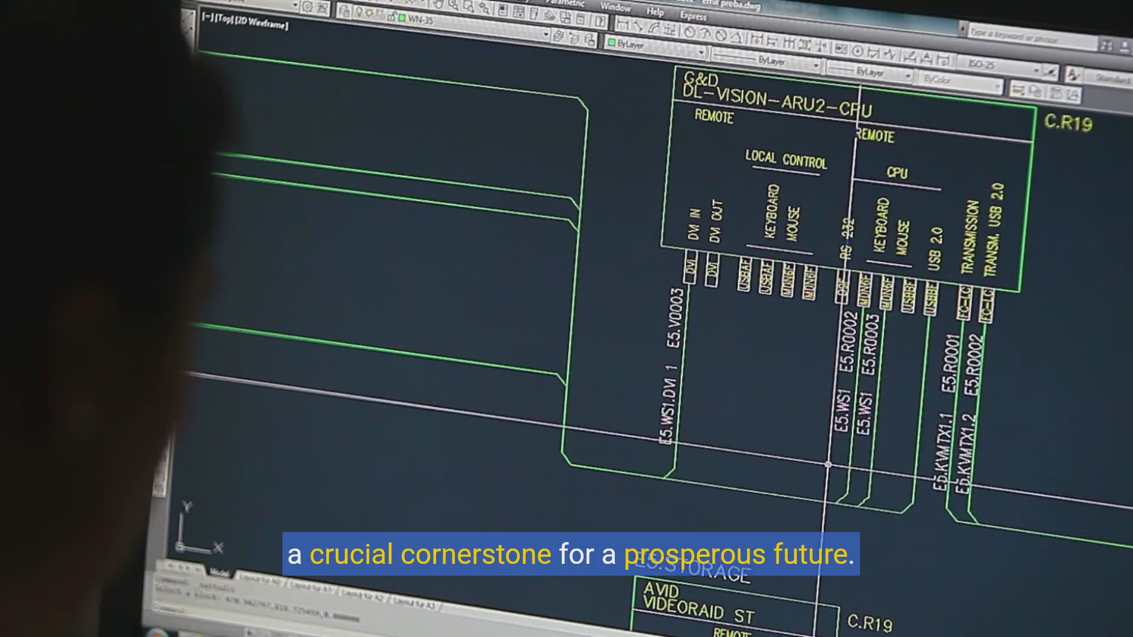Open the Properties palette icon
This screenshot has height=637, width=1133.
[502, 10]
